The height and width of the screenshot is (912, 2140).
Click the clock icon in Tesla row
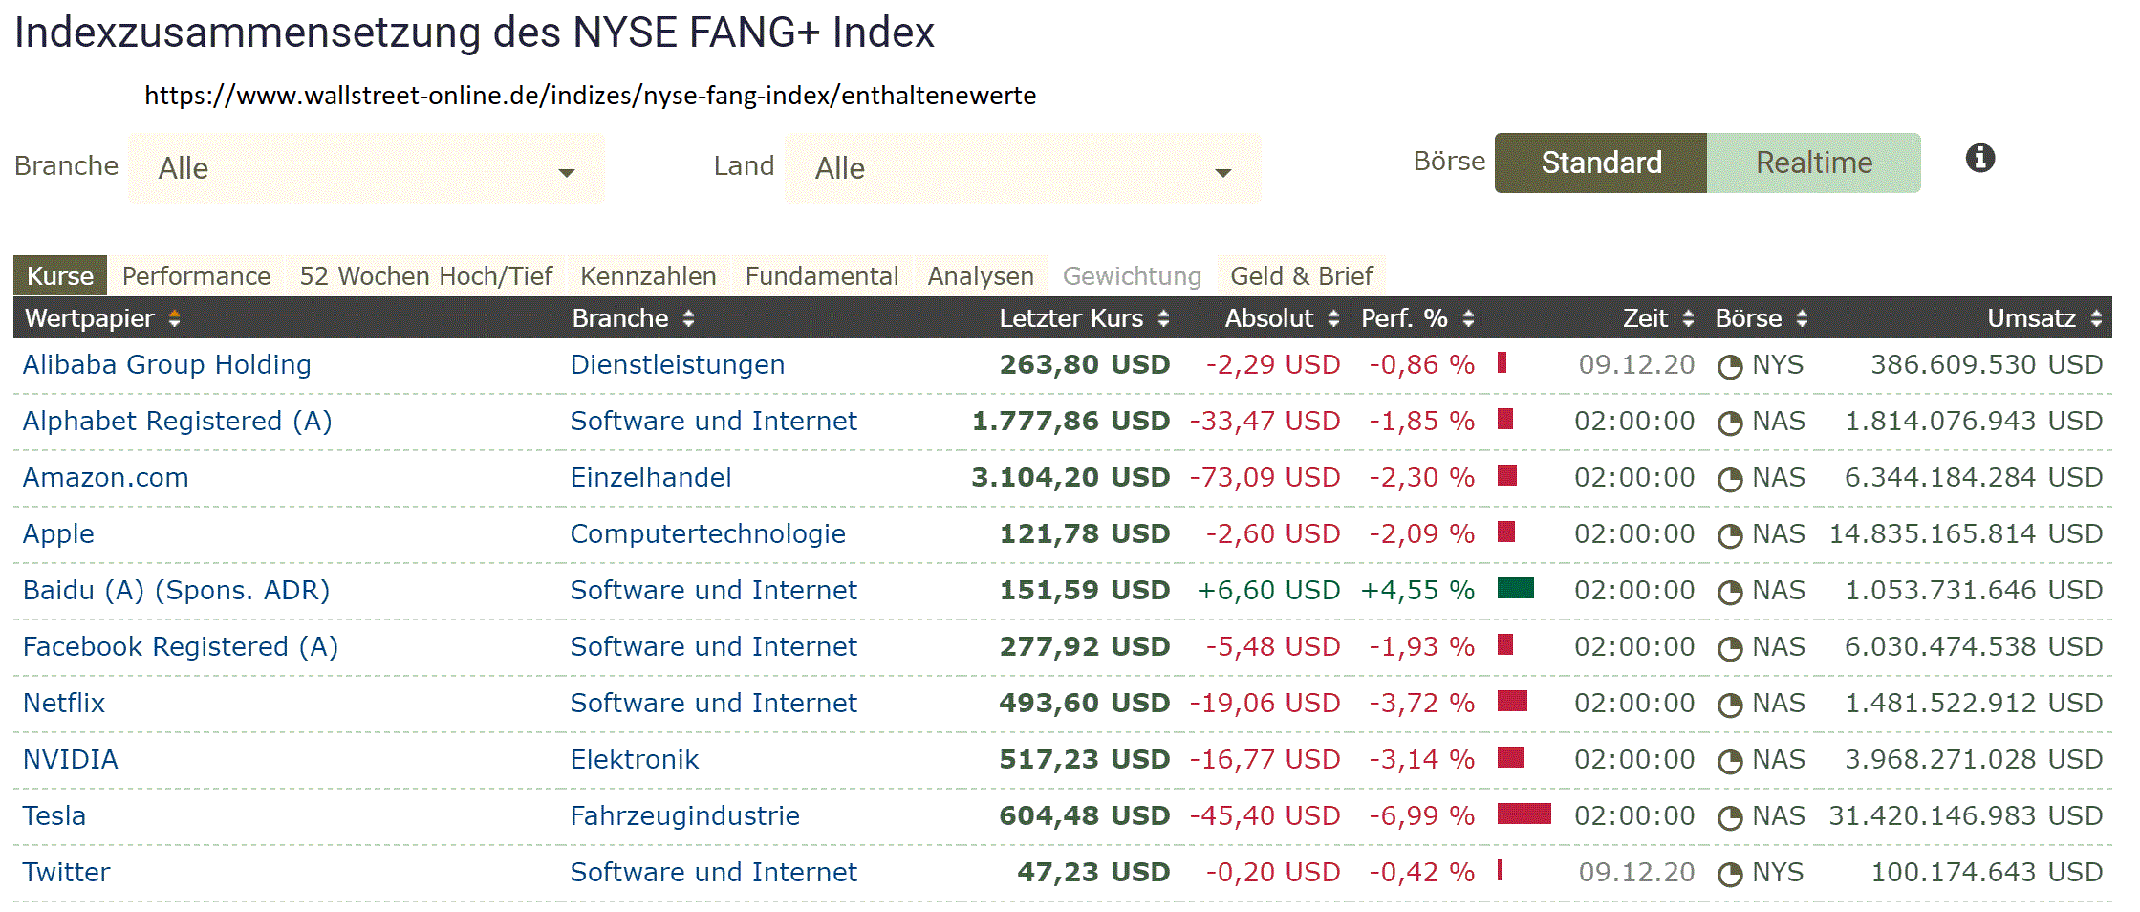(1729, 818)
